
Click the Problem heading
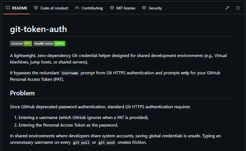pos(22,93)
